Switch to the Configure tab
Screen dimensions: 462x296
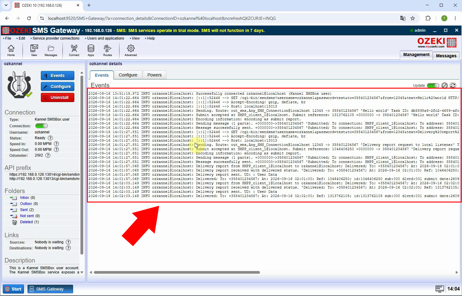click(x=128, y=75)
